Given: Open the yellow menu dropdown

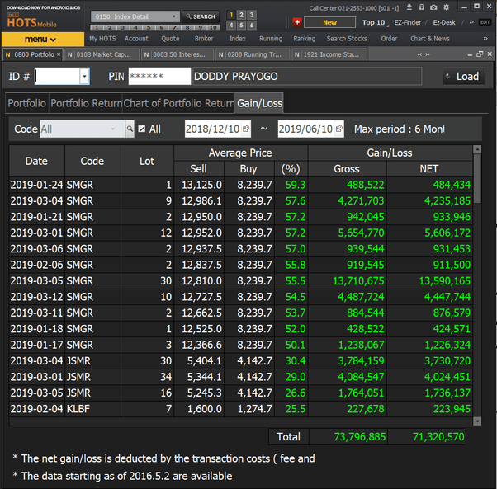Looking at the screenshot, I should (x=43, y=40).
